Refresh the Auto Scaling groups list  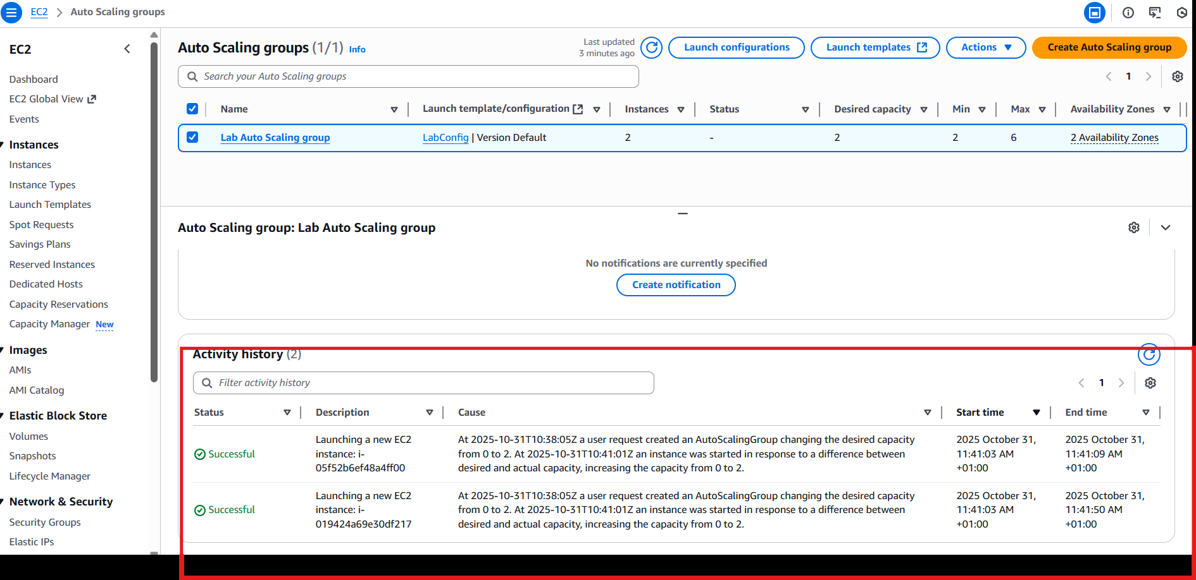coord(651,47)
